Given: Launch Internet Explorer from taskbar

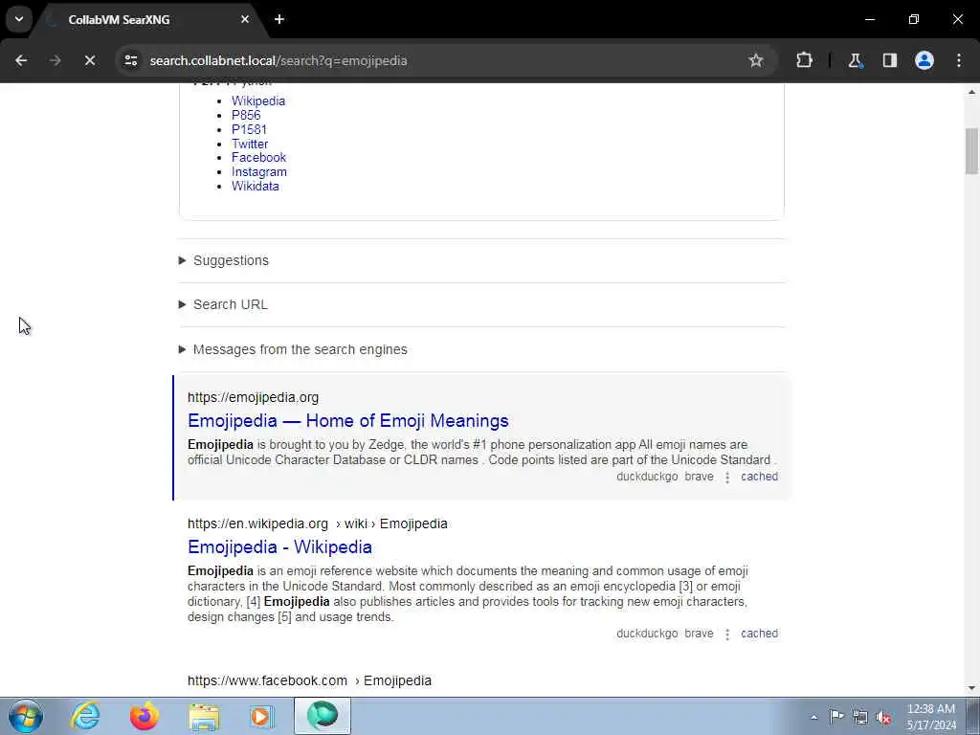Looking at the screenshot, I should (x=85, y=716).
